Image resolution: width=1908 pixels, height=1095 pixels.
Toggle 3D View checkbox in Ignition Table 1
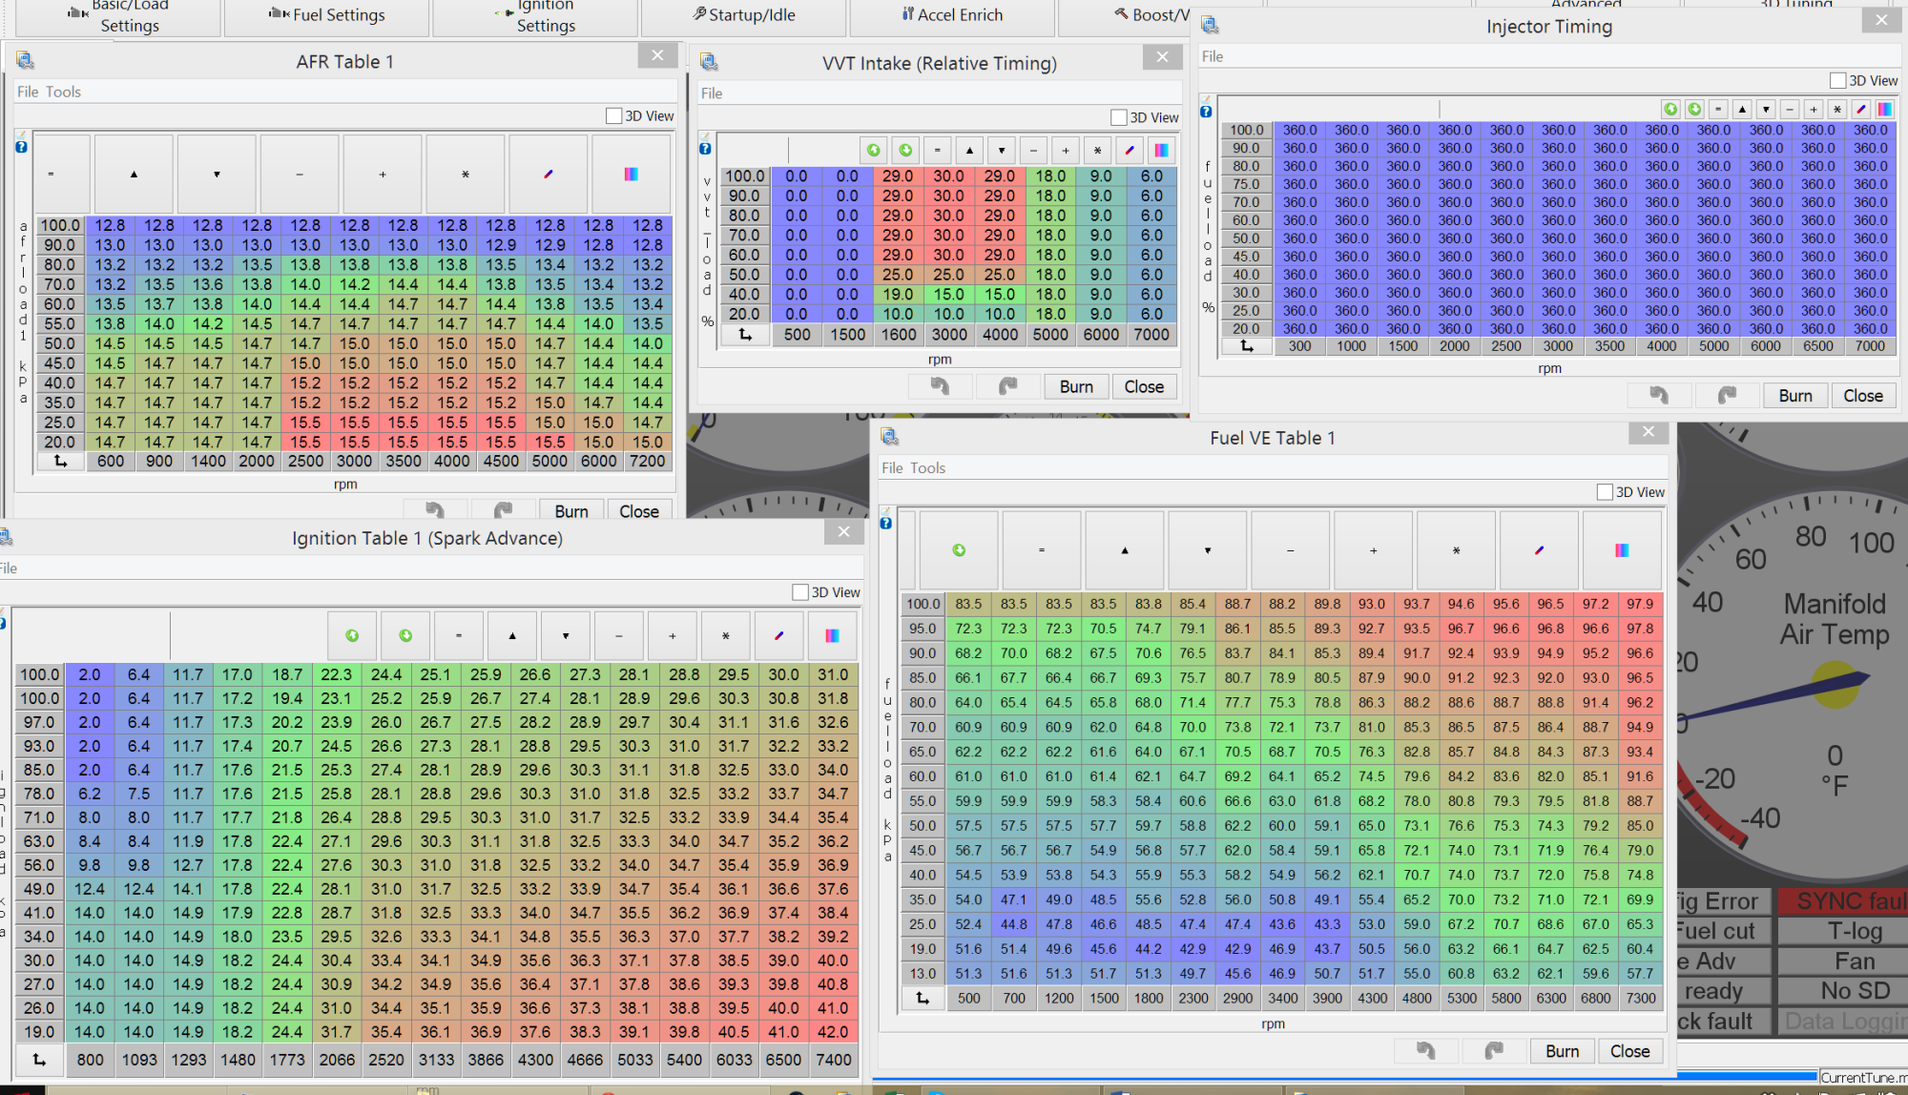point(800,592)
